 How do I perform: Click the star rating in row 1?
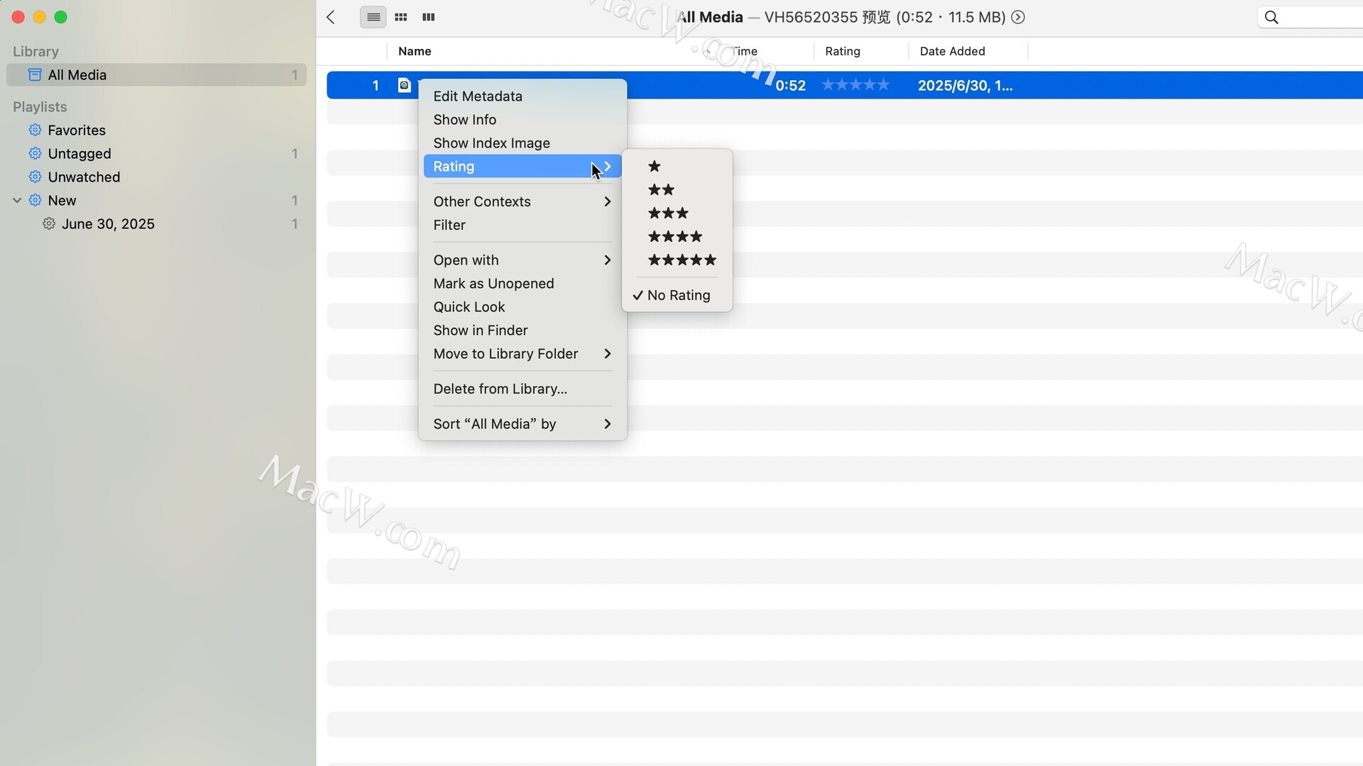[x=855, y=85]
